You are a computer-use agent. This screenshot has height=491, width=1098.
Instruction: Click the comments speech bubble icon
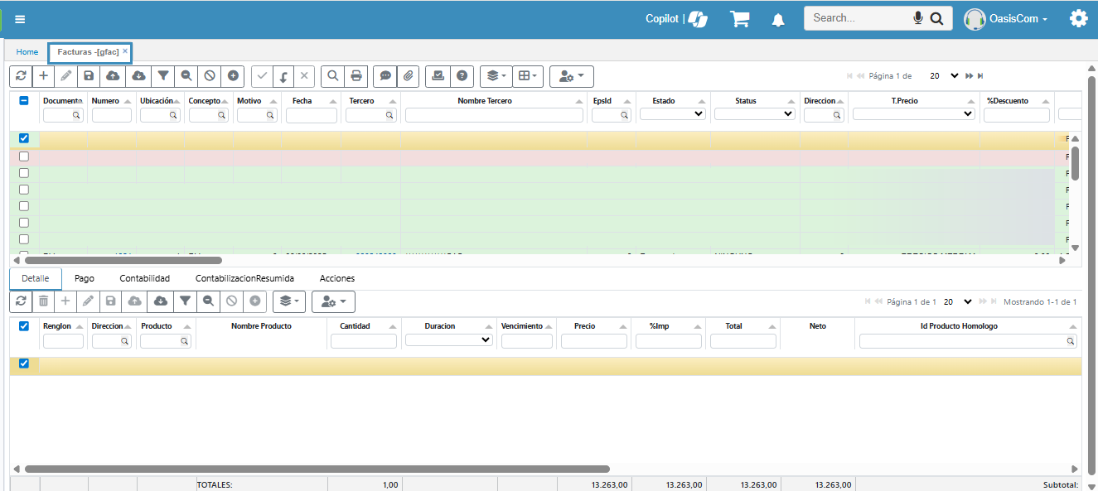click(385, 76)
